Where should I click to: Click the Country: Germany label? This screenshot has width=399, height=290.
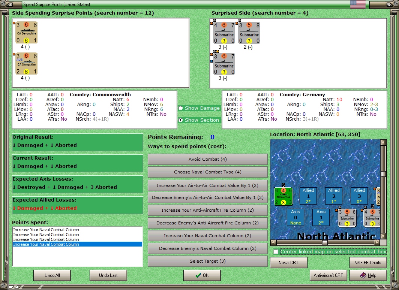[x=302, y=94]
